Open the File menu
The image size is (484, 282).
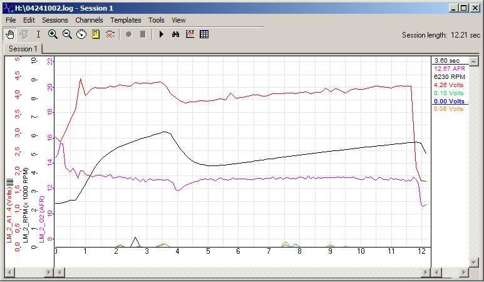point(11,20)
